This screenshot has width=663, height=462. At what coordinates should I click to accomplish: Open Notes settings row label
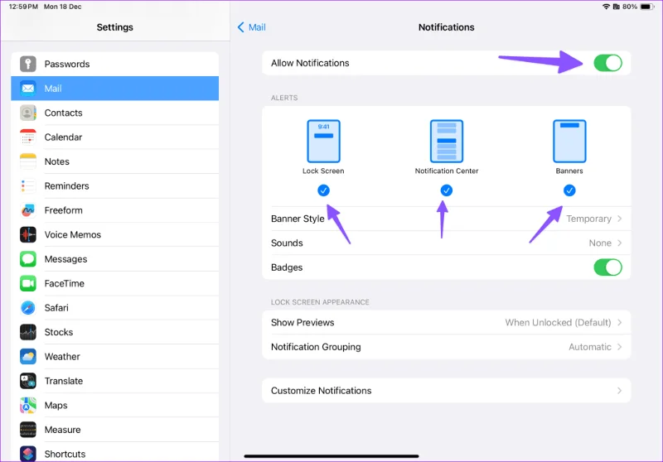(x=57, y=161)
